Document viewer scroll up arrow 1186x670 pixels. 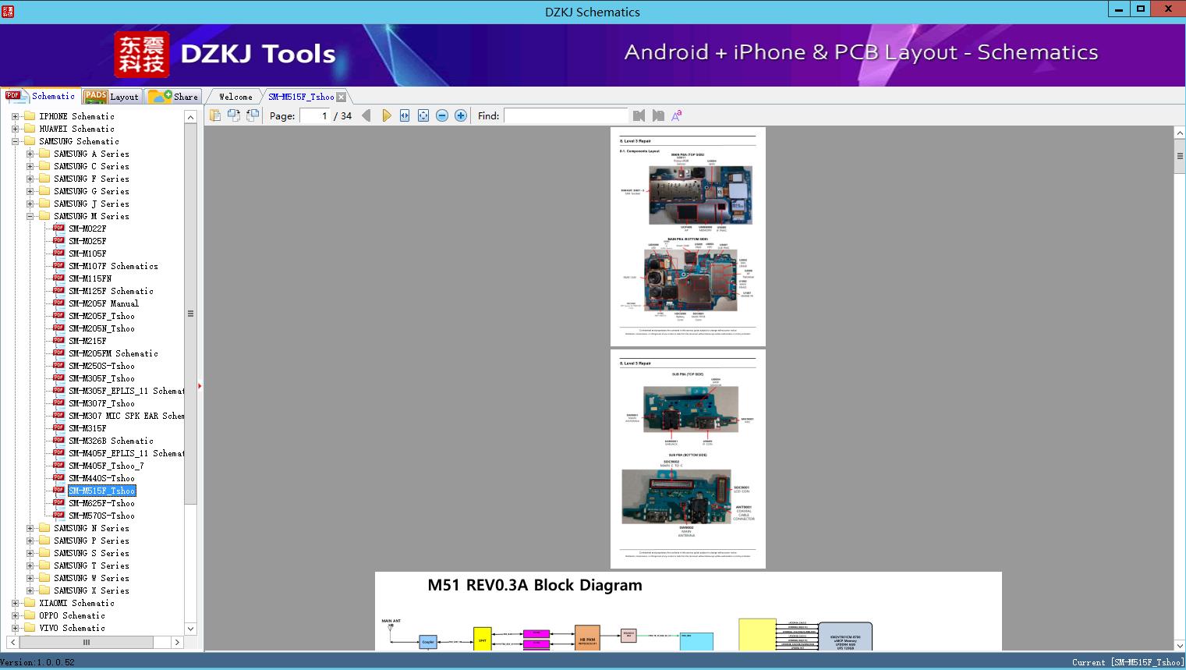click(x=1180, y=133)
